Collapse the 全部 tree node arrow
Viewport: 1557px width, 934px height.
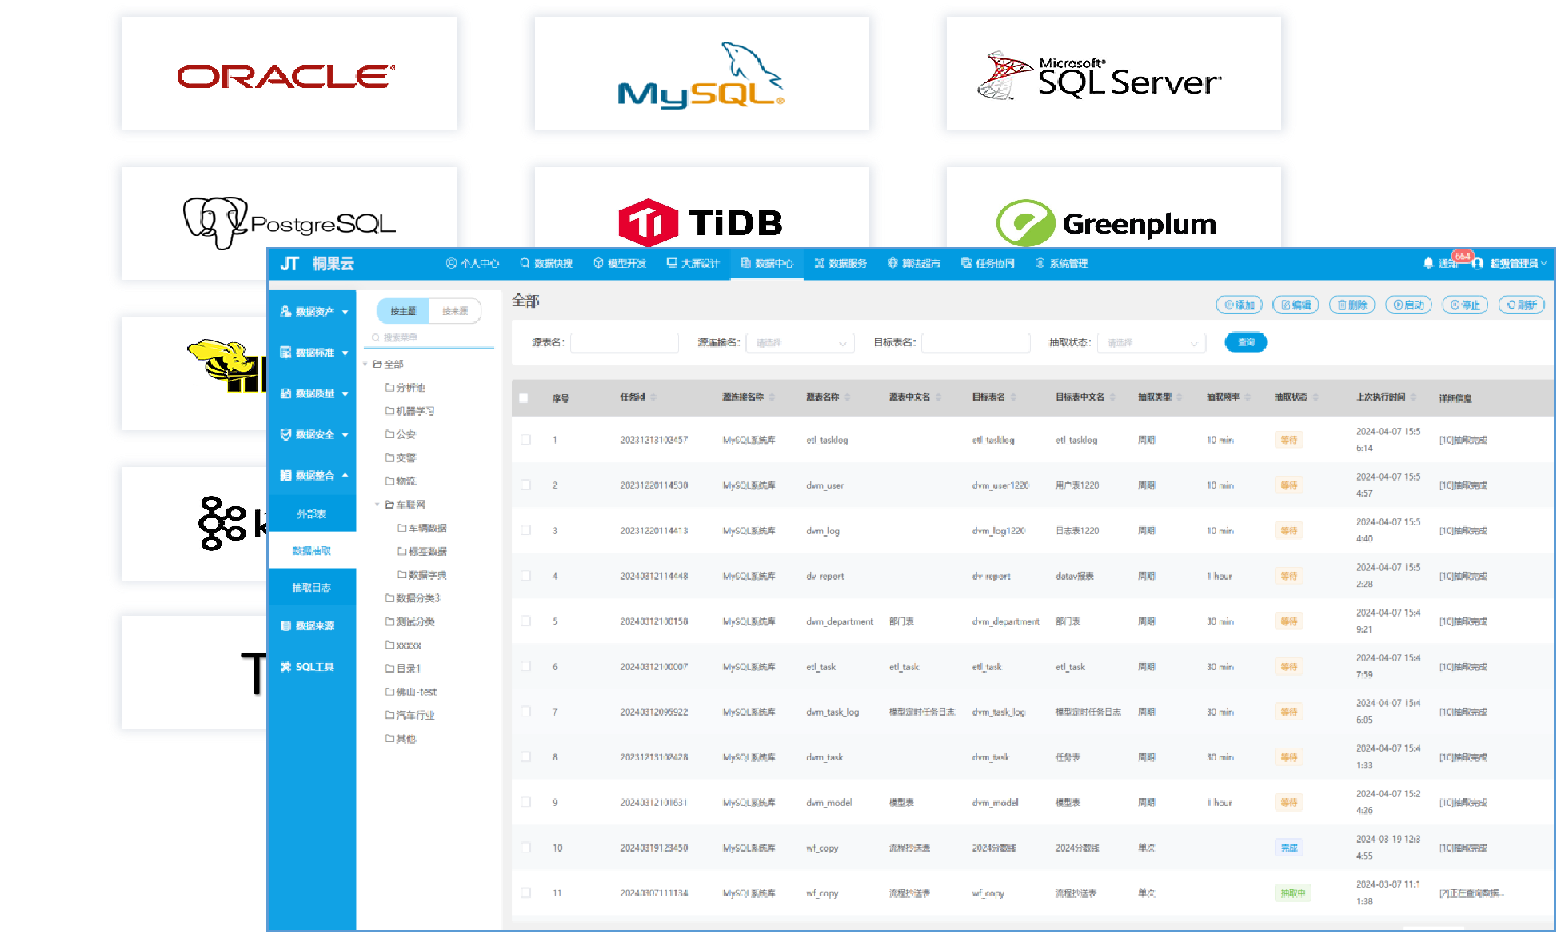365,365
